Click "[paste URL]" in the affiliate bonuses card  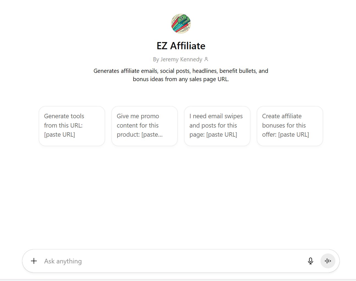(294, 135)
